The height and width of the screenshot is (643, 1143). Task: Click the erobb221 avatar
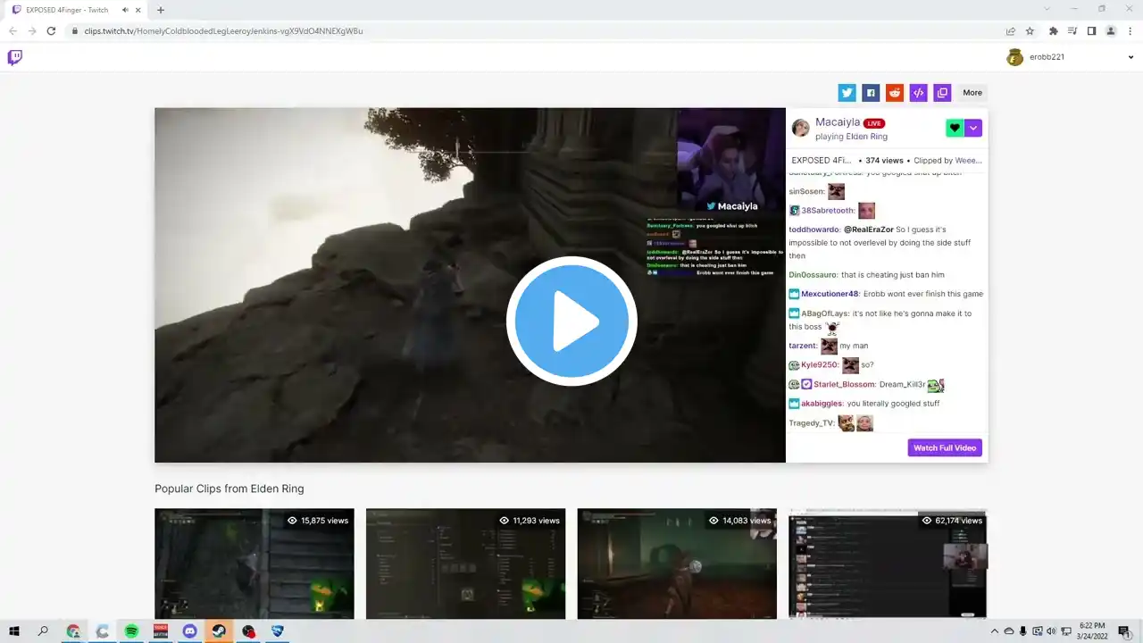click(x=1014, y=57)
